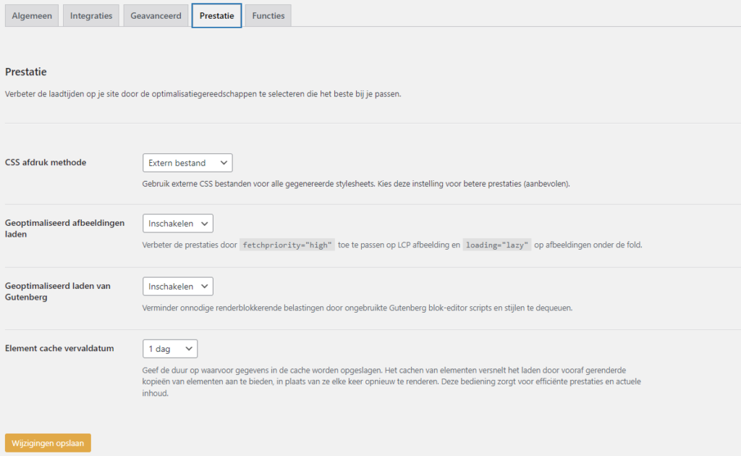Open Geoptimaliseerd afbeeldingen laden dropdown

coord(178,224)
